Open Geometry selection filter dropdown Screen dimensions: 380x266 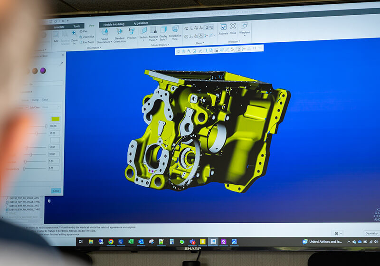pyautogui.click(x=371, y=233)
